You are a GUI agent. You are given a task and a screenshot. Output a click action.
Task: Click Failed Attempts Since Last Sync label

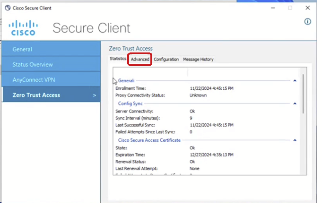coord(145,132)
